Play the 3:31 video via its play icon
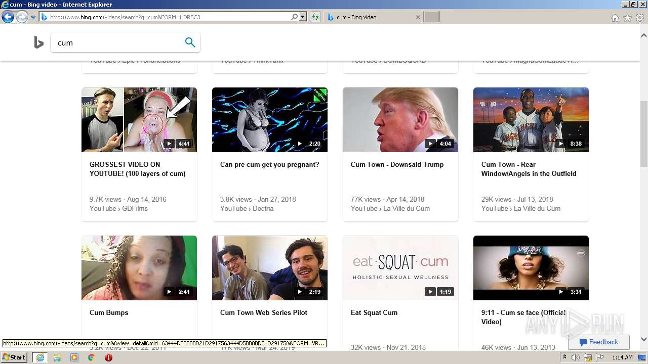This screenshot has height=364, width=648. point(561,292)
